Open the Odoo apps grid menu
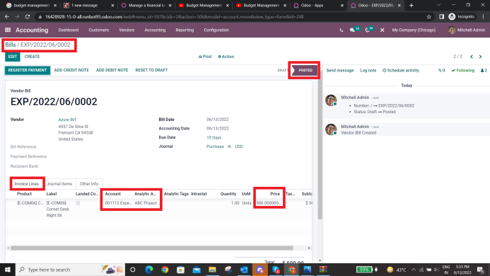 point(8,30)
